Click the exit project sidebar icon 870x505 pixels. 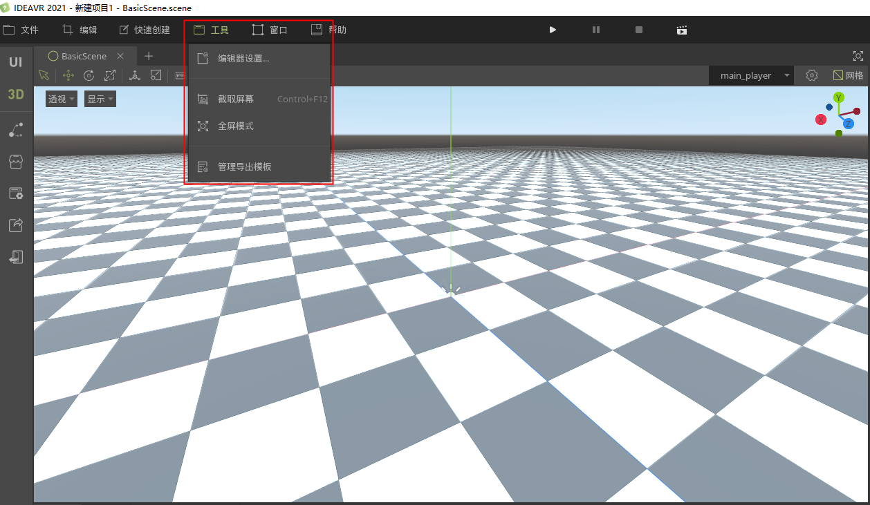point(16,257)
